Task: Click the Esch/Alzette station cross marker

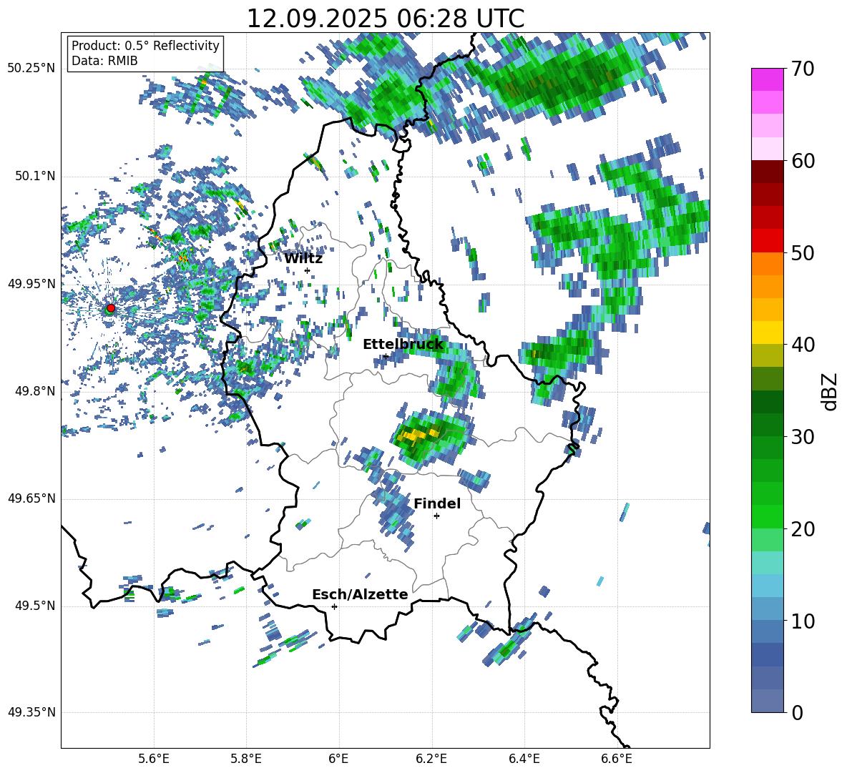Action: click(x=334, y=606)
